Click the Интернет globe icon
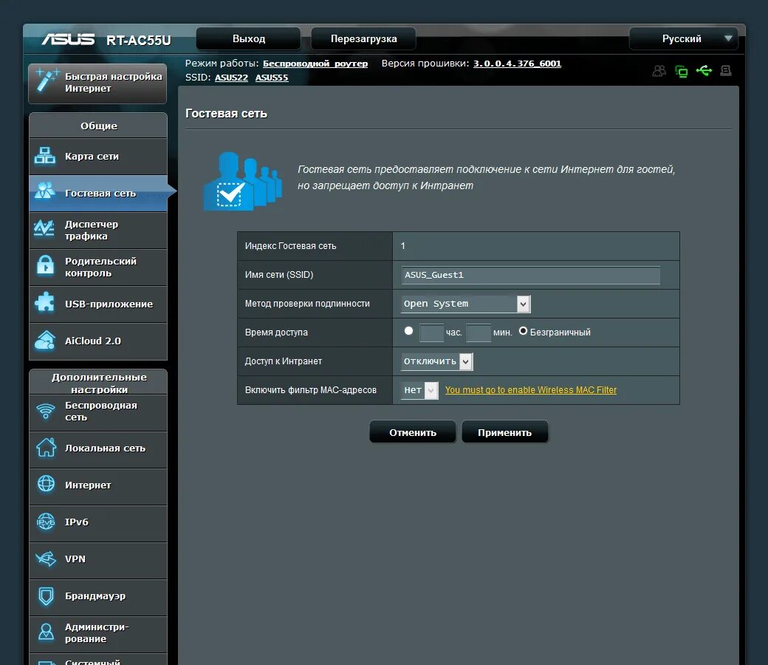768x665 pixels. [46, 484]
